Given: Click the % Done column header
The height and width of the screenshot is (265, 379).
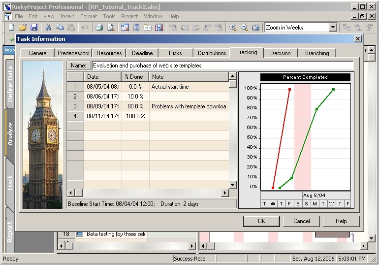Looking at the screenshot, I should point(135,77).
